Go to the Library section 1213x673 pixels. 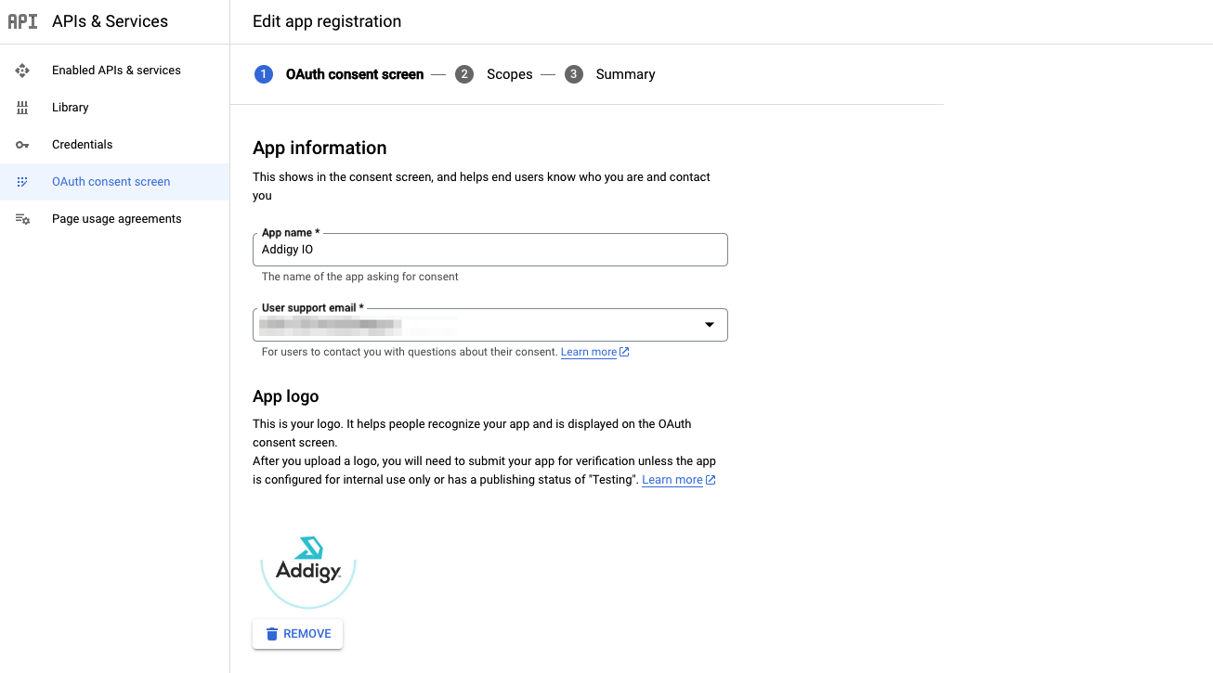[115, 108]
